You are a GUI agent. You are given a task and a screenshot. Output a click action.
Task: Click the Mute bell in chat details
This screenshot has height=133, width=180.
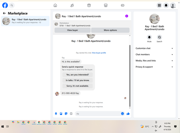click(149, 37)
